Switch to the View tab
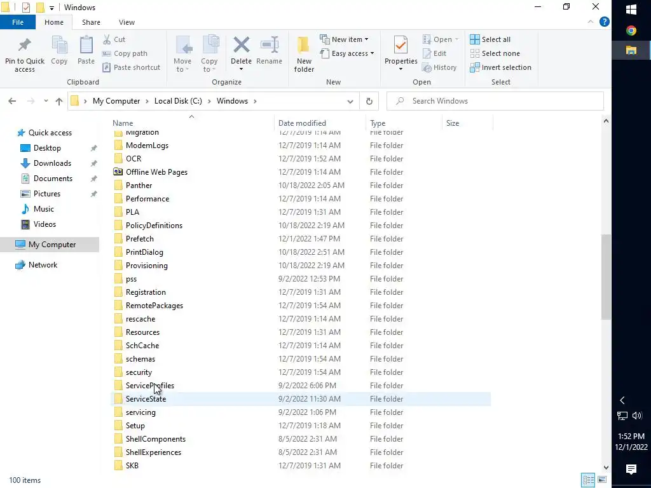Viewport: 651px width, 488px height. click(127, 22)
